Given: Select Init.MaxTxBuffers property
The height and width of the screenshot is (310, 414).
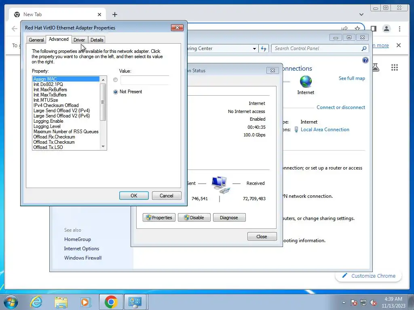Looking at the screenshot, I should 66,94.
